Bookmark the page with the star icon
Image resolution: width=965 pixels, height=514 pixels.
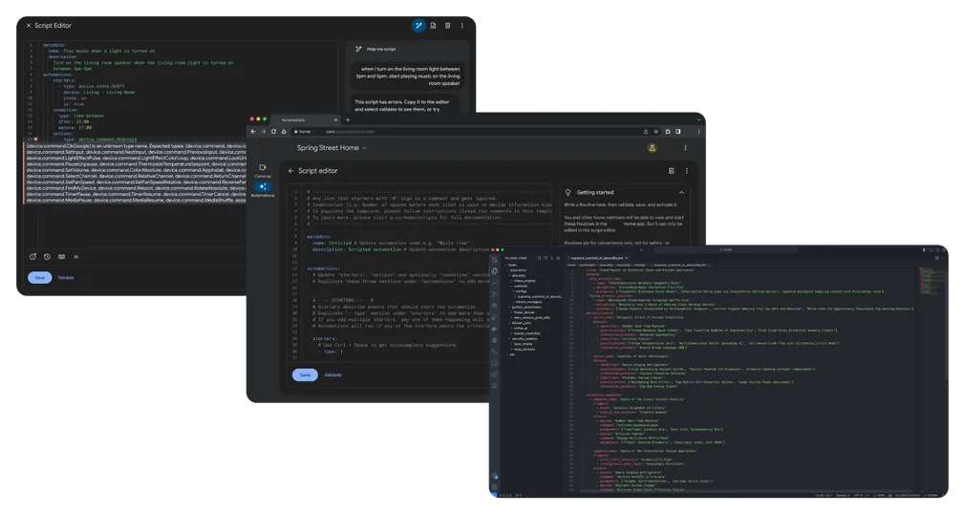pos(656,131)
